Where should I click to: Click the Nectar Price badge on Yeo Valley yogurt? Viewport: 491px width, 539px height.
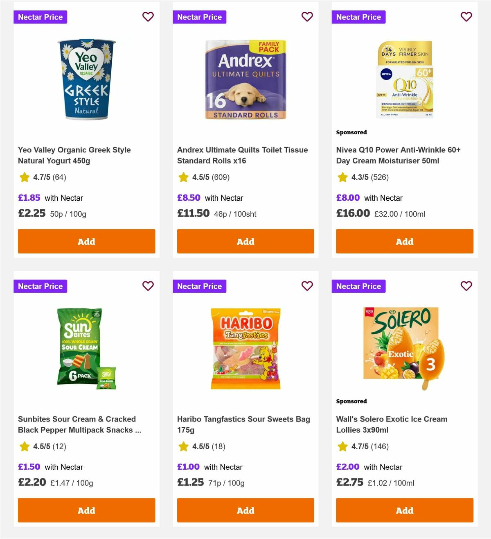tap(40, 17)
